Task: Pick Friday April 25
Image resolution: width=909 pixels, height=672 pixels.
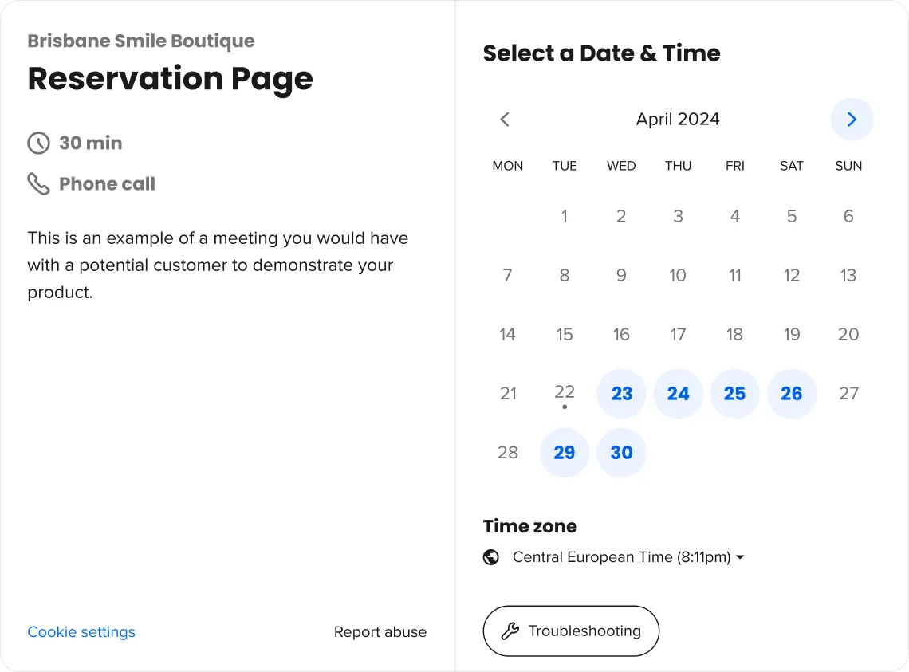Action: [734, 394]
